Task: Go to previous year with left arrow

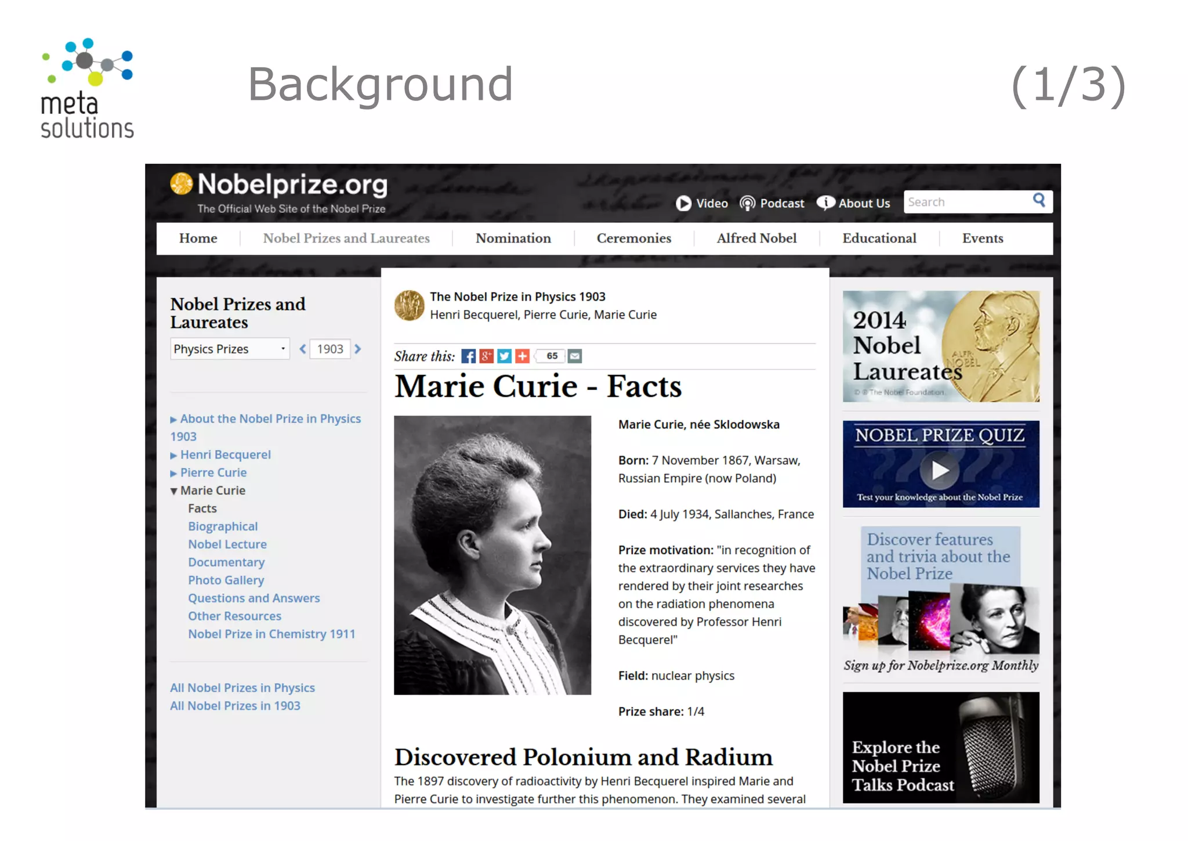Action: [302, 349]
